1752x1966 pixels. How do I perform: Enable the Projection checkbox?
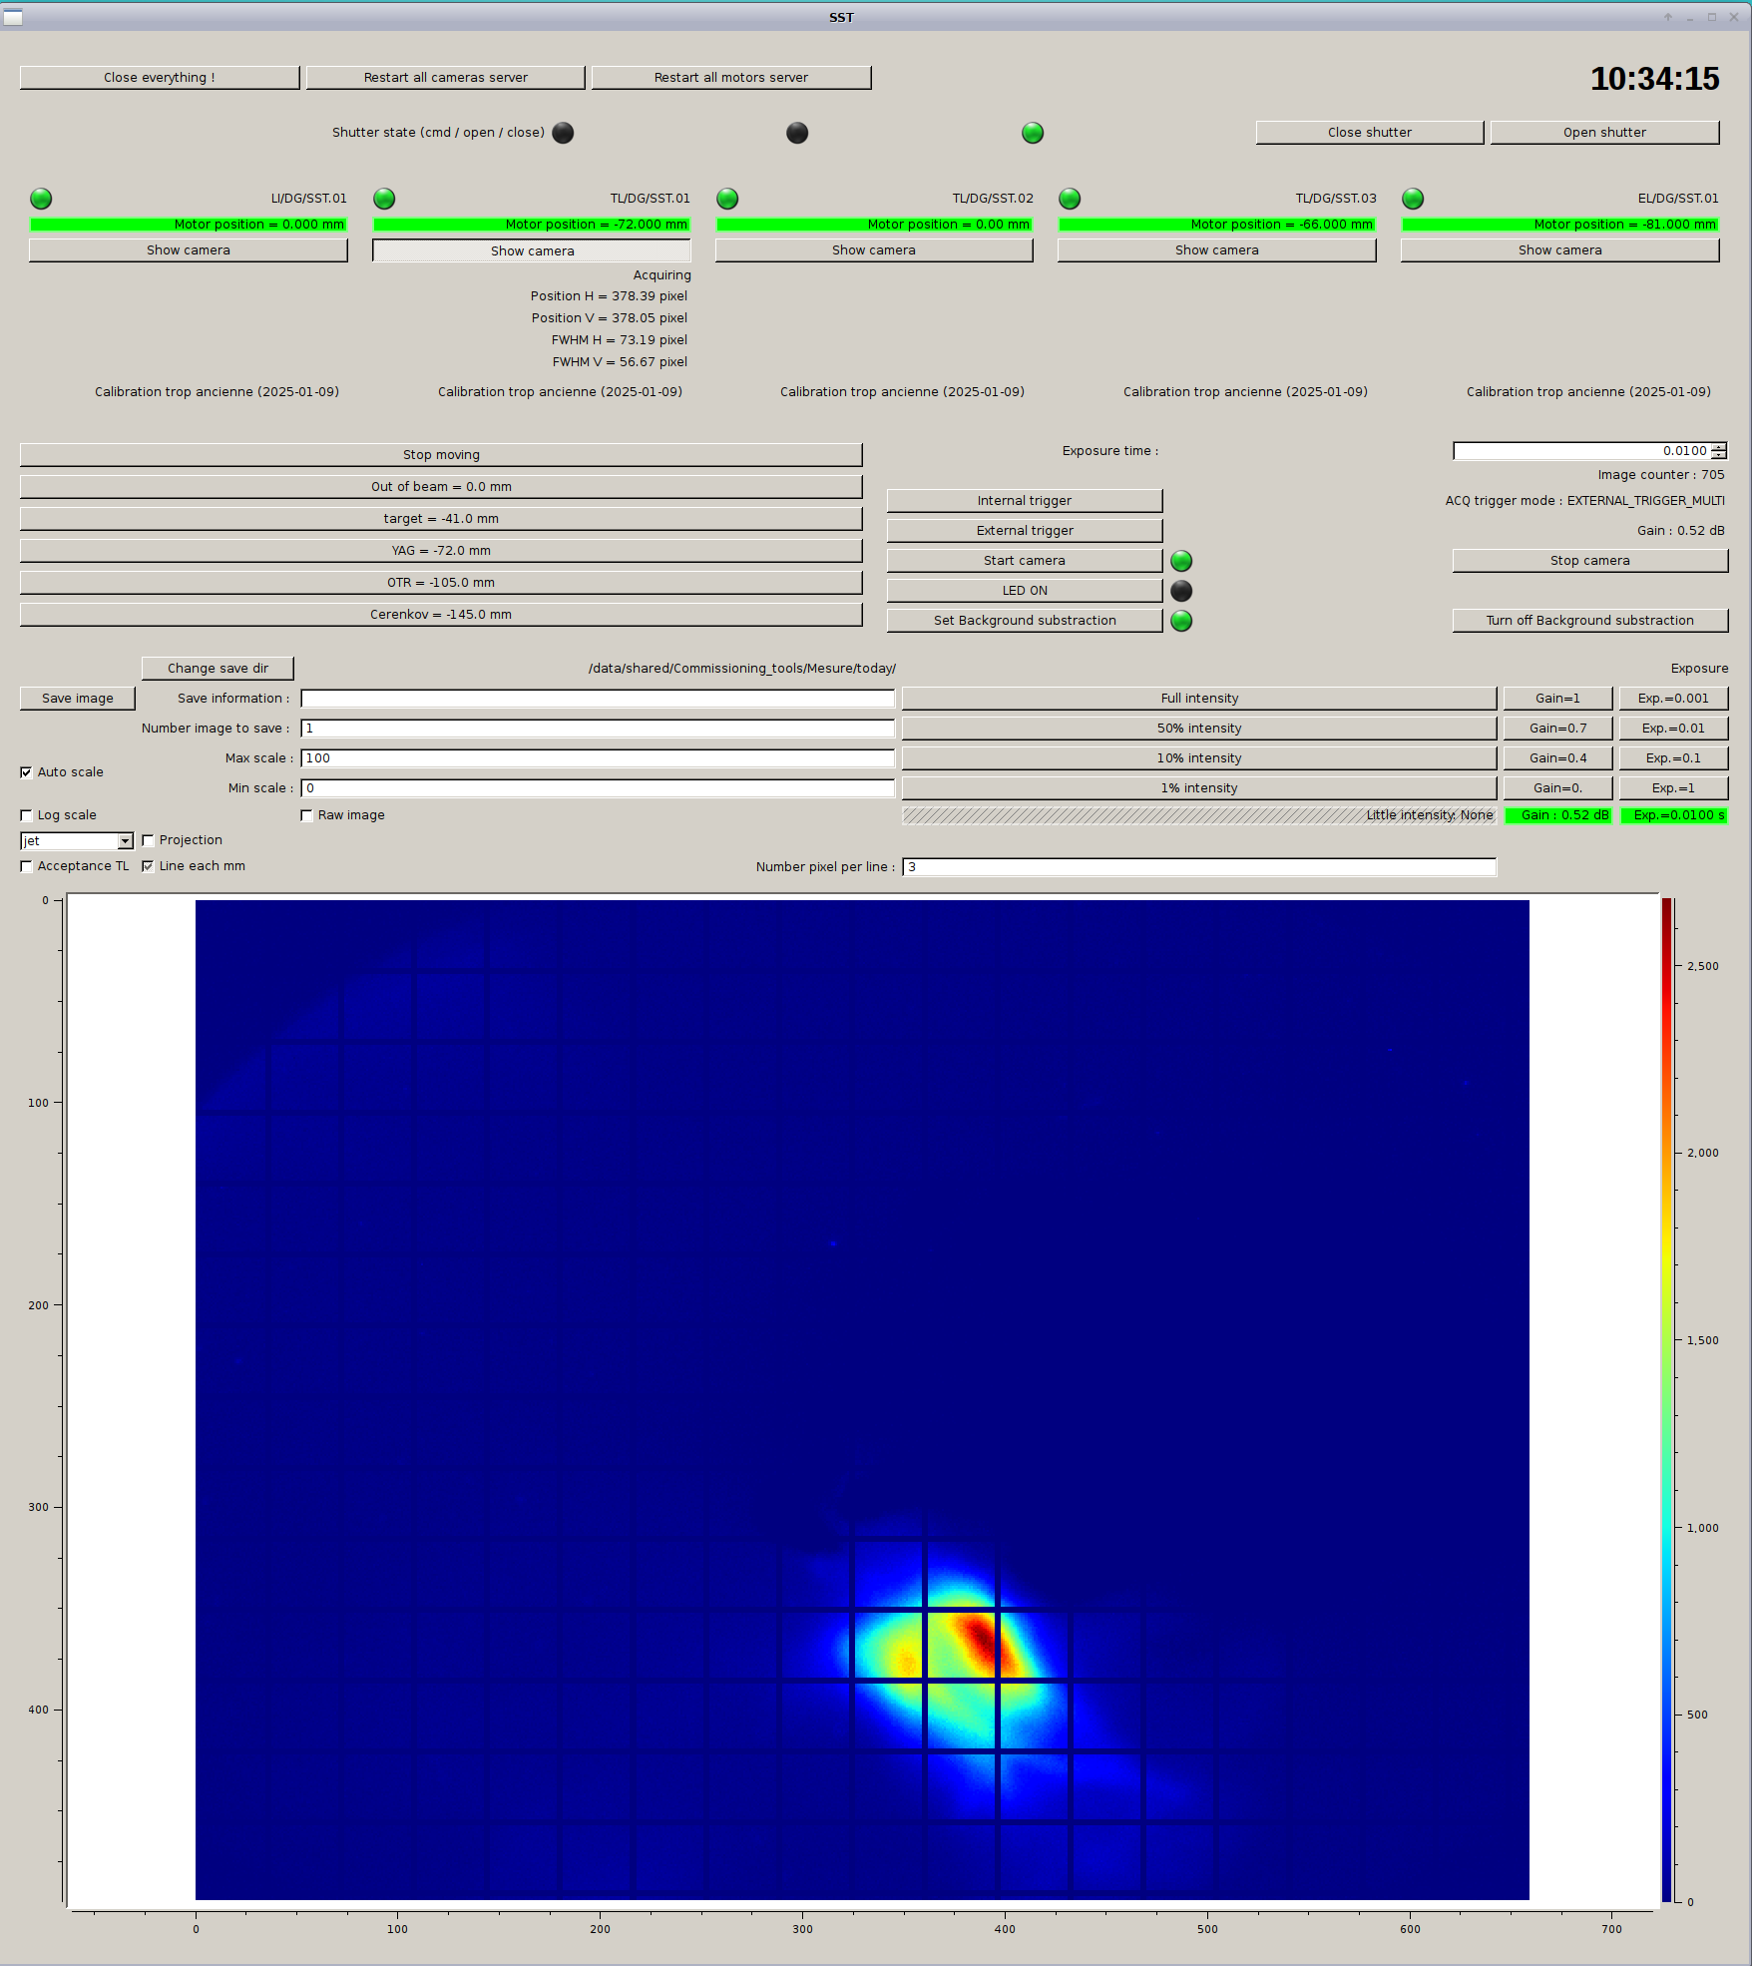[x=149, y=840]
